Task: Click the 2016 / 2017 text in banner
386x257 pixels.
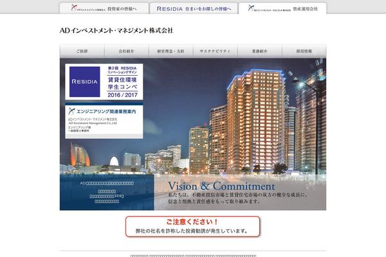Action: click(122, 95)
